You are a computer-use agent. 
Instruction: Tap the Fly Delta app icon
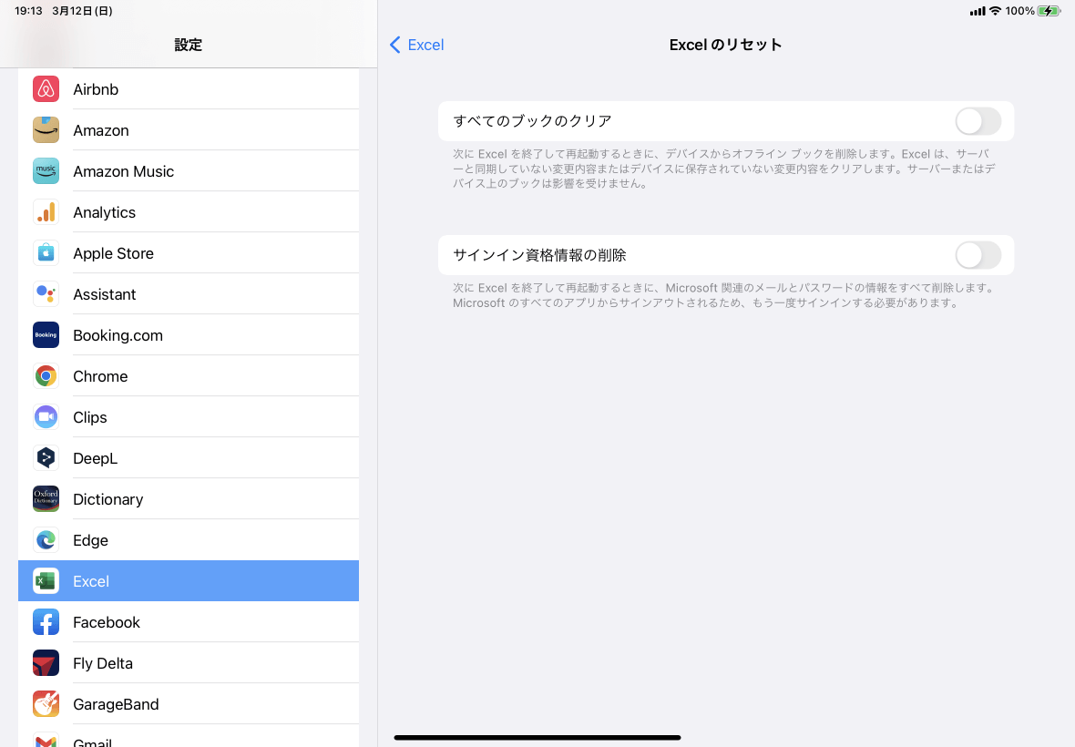coord(46,663)
